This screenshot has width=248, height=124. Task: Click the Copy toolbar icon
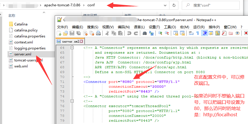[114, 33]
